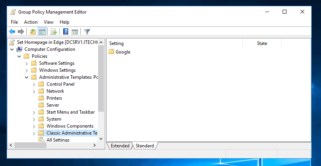Screen dimensions: 321x166
Task: Switch to the Standard tab
Action: point(145,146)
